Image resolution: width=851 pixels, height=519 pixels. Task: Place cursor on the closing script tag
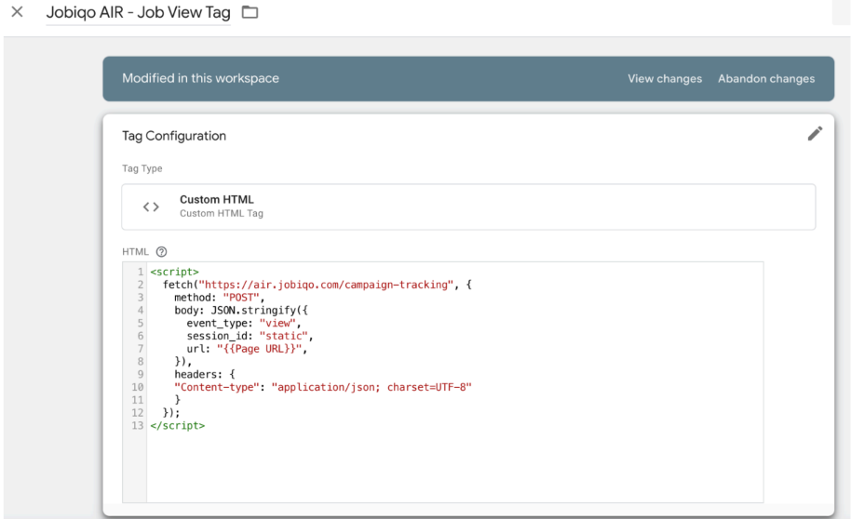(x=181, y=425)
